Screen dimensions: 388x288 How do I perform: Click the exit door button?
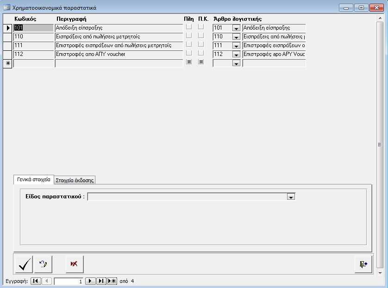pyautogui.click(x=363, y=264)
